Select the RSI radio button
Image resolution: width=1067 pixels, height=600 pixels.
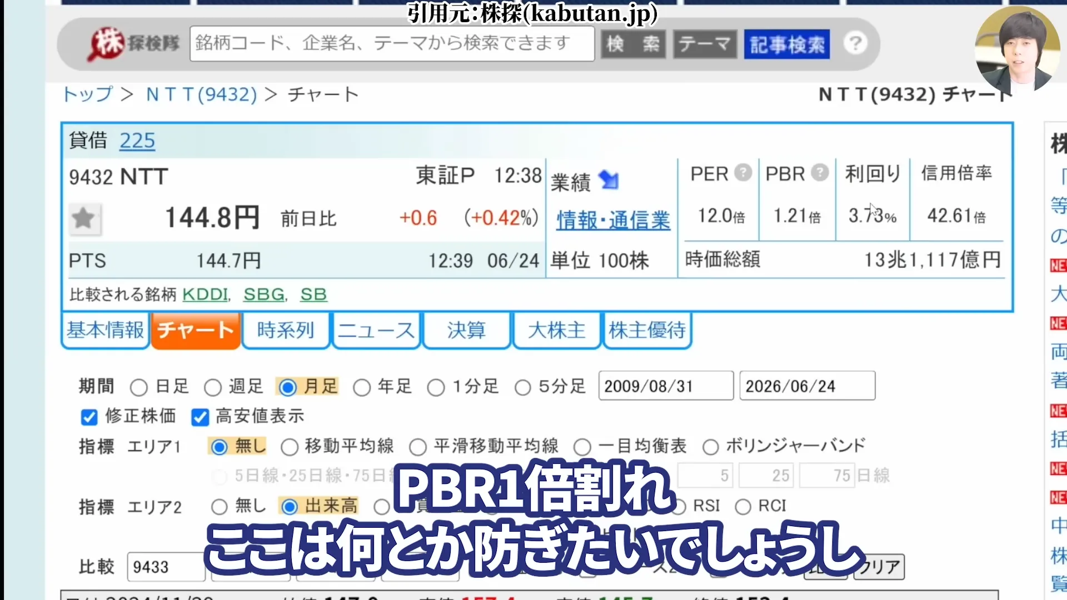coord(678,507)
